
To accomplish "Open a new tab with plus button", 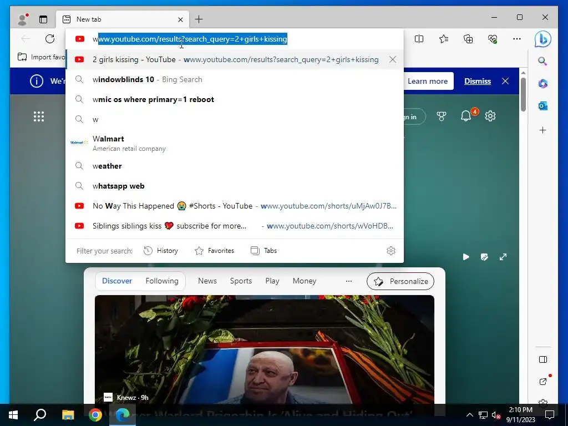I will click(x=199, y=19).
